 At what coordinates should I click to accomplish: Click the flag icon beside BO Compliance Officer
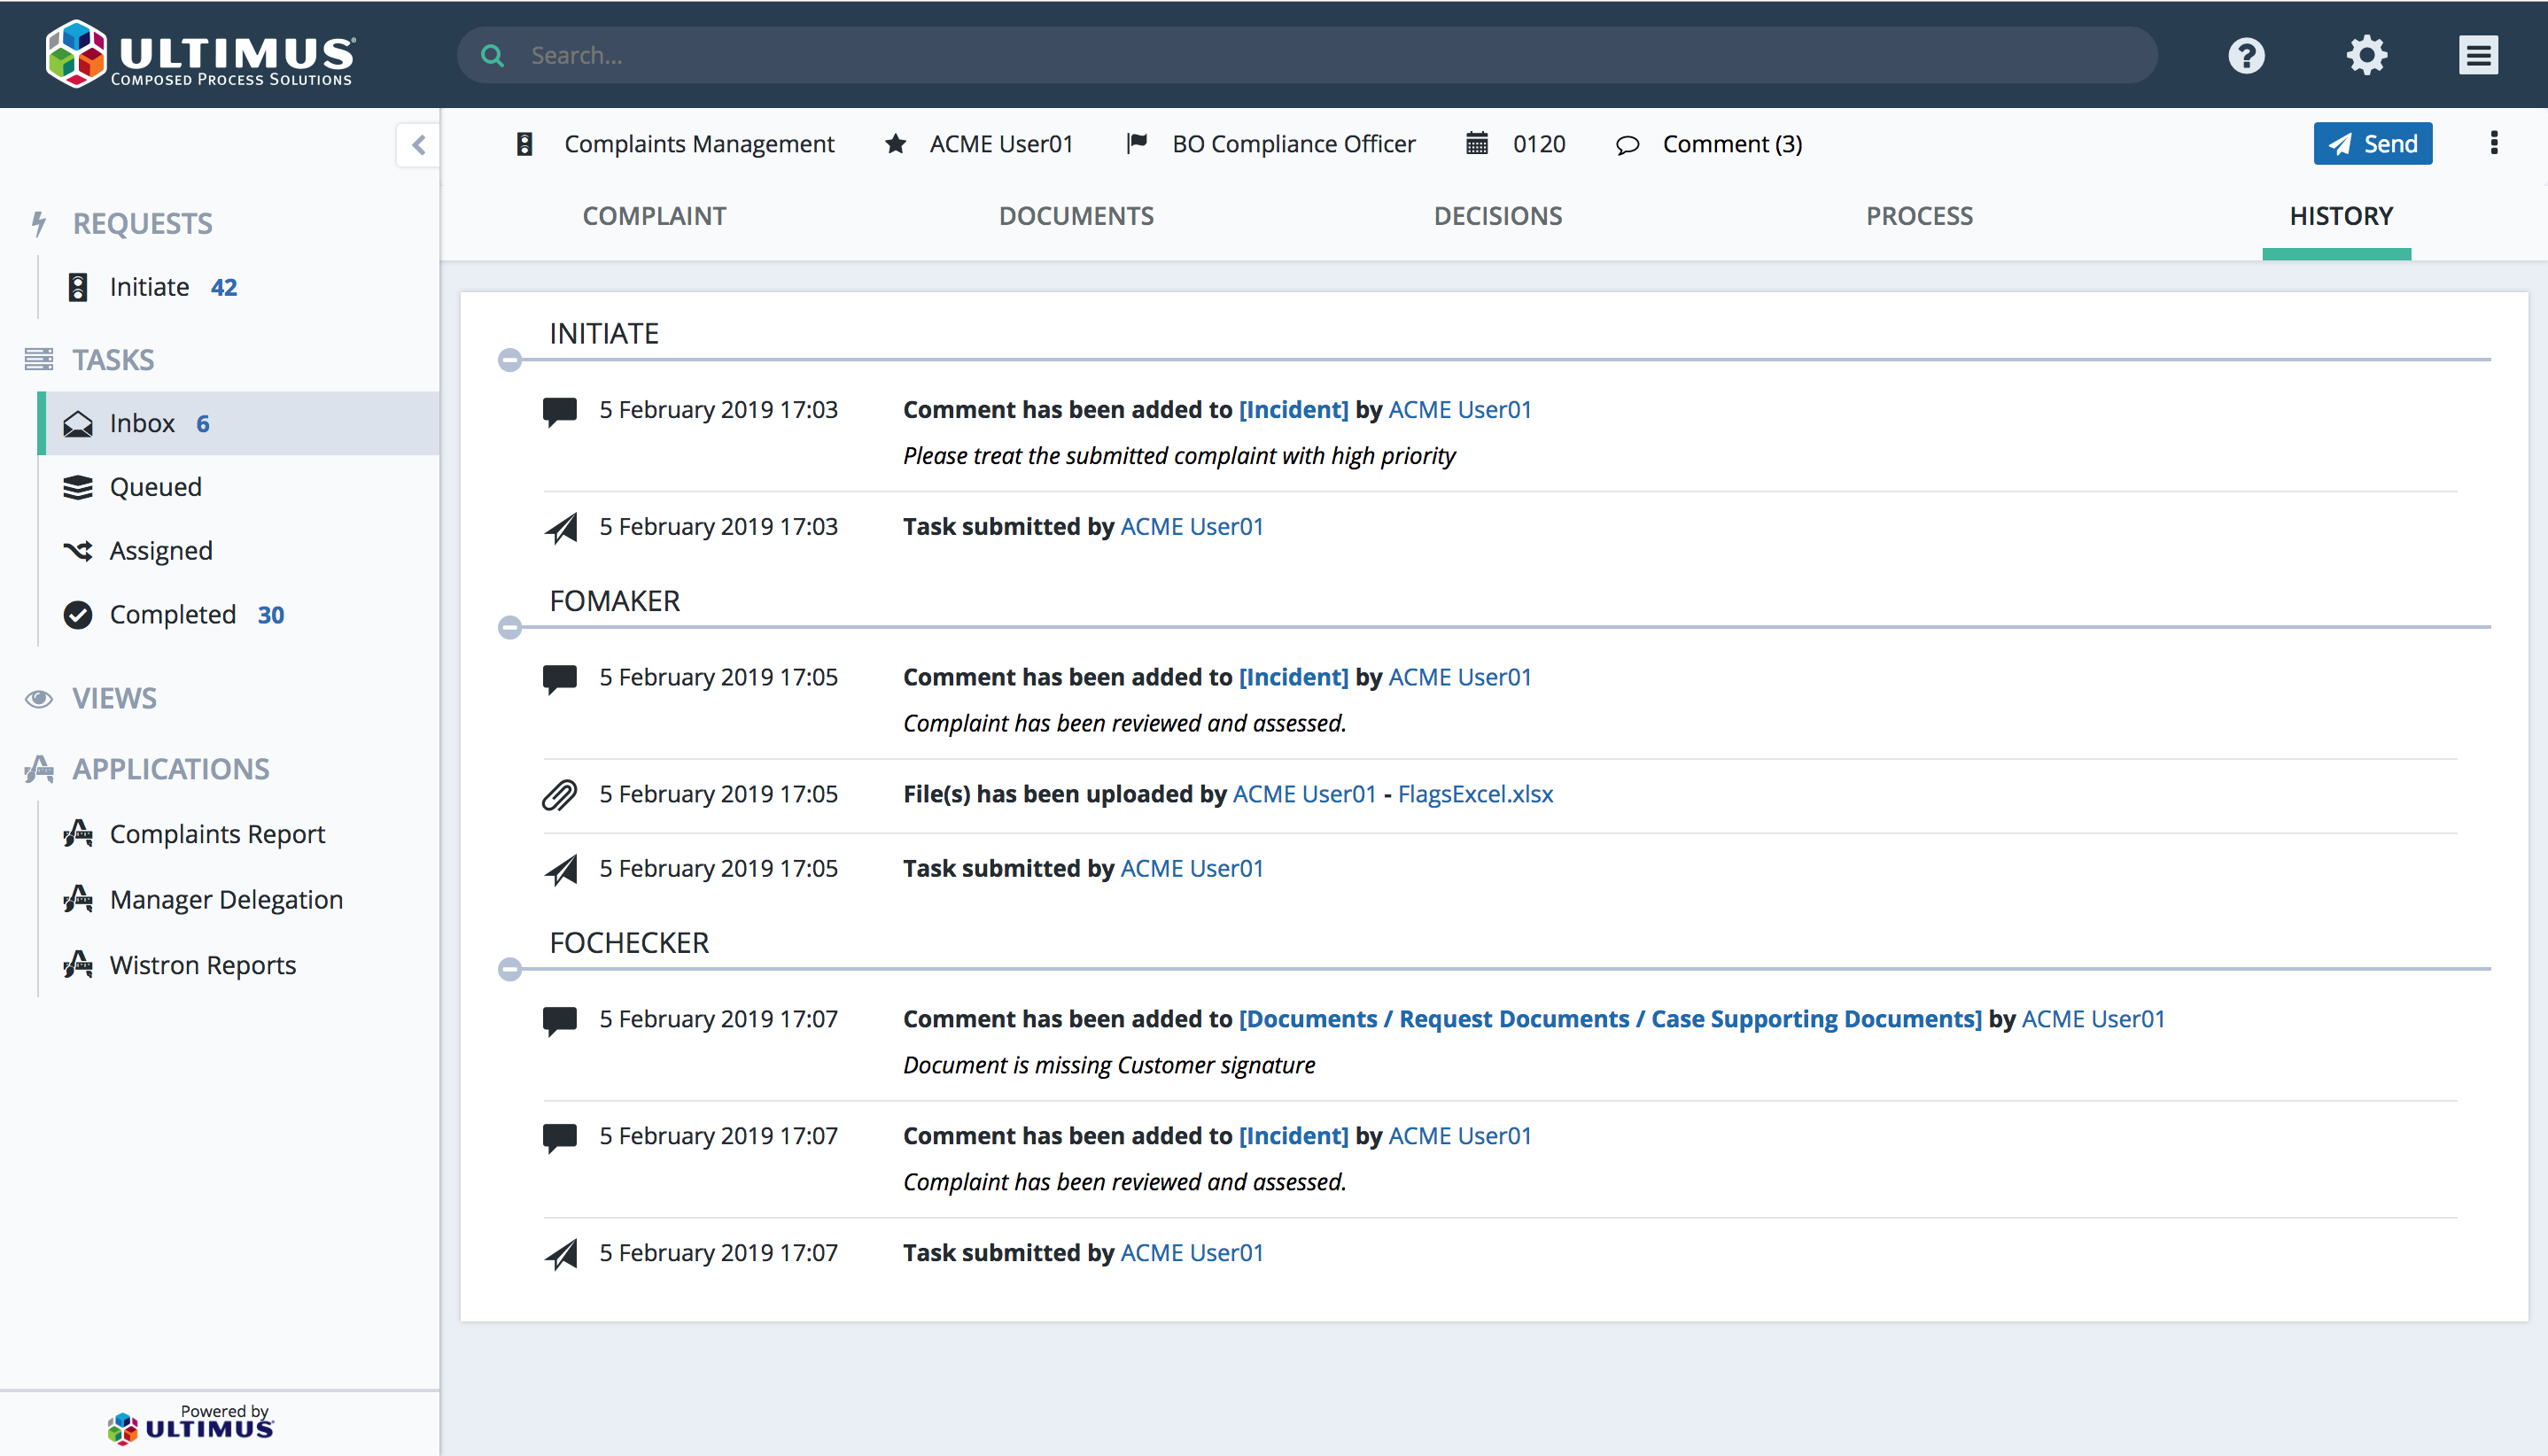click(x=1137, y=143)
